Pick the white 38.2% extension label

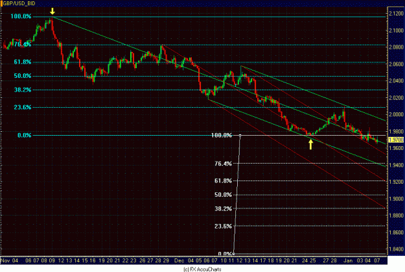[x=223, y=208]
